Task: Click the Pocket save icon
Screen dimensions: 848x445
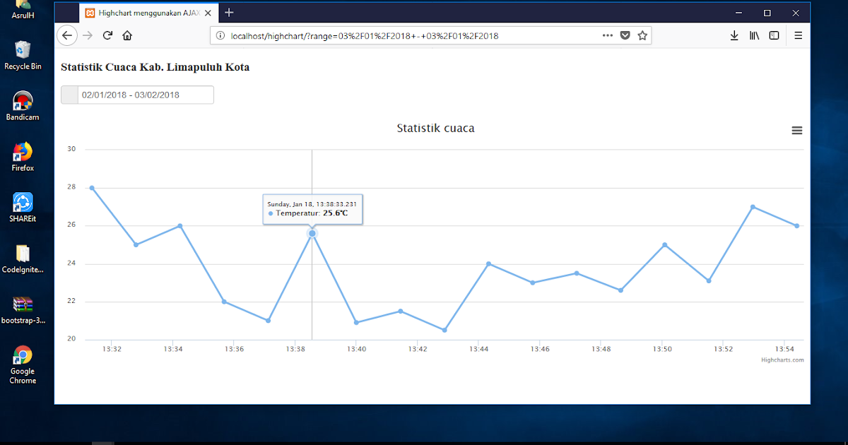Action: coord(625,35)
